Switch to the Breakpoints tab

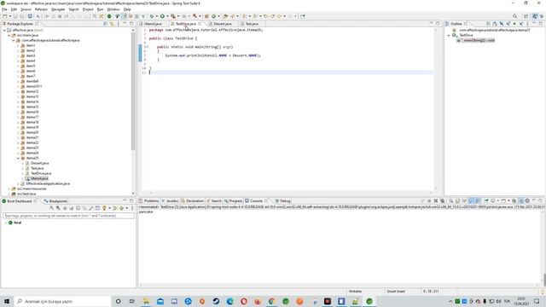(x=55, y=201)
